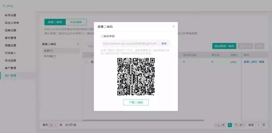Click the QR code image

coord(136,76)
